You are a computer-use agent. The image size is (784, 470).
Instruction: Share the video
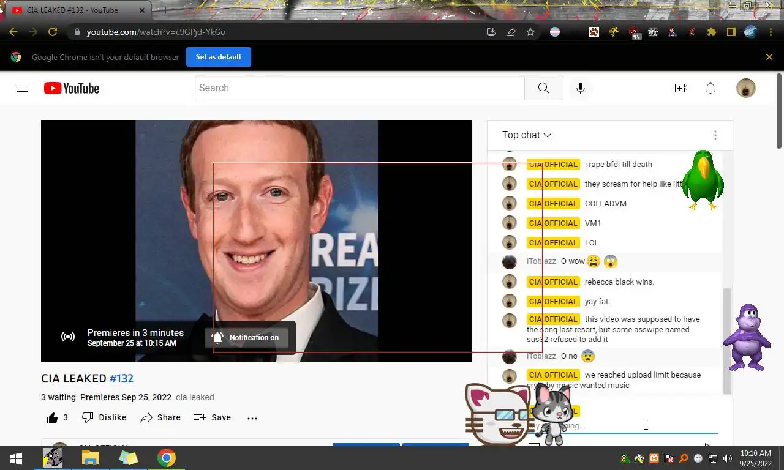(160, 418)
